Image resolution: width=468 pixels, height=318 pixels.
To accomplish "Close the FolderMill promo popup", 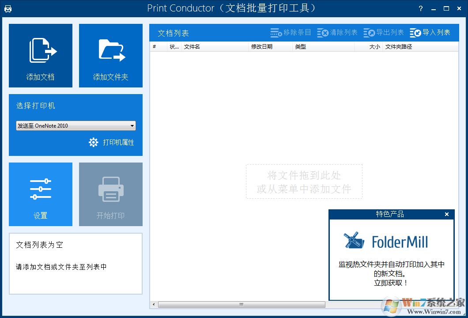I will pyautogui.click(x=447, y=214).
